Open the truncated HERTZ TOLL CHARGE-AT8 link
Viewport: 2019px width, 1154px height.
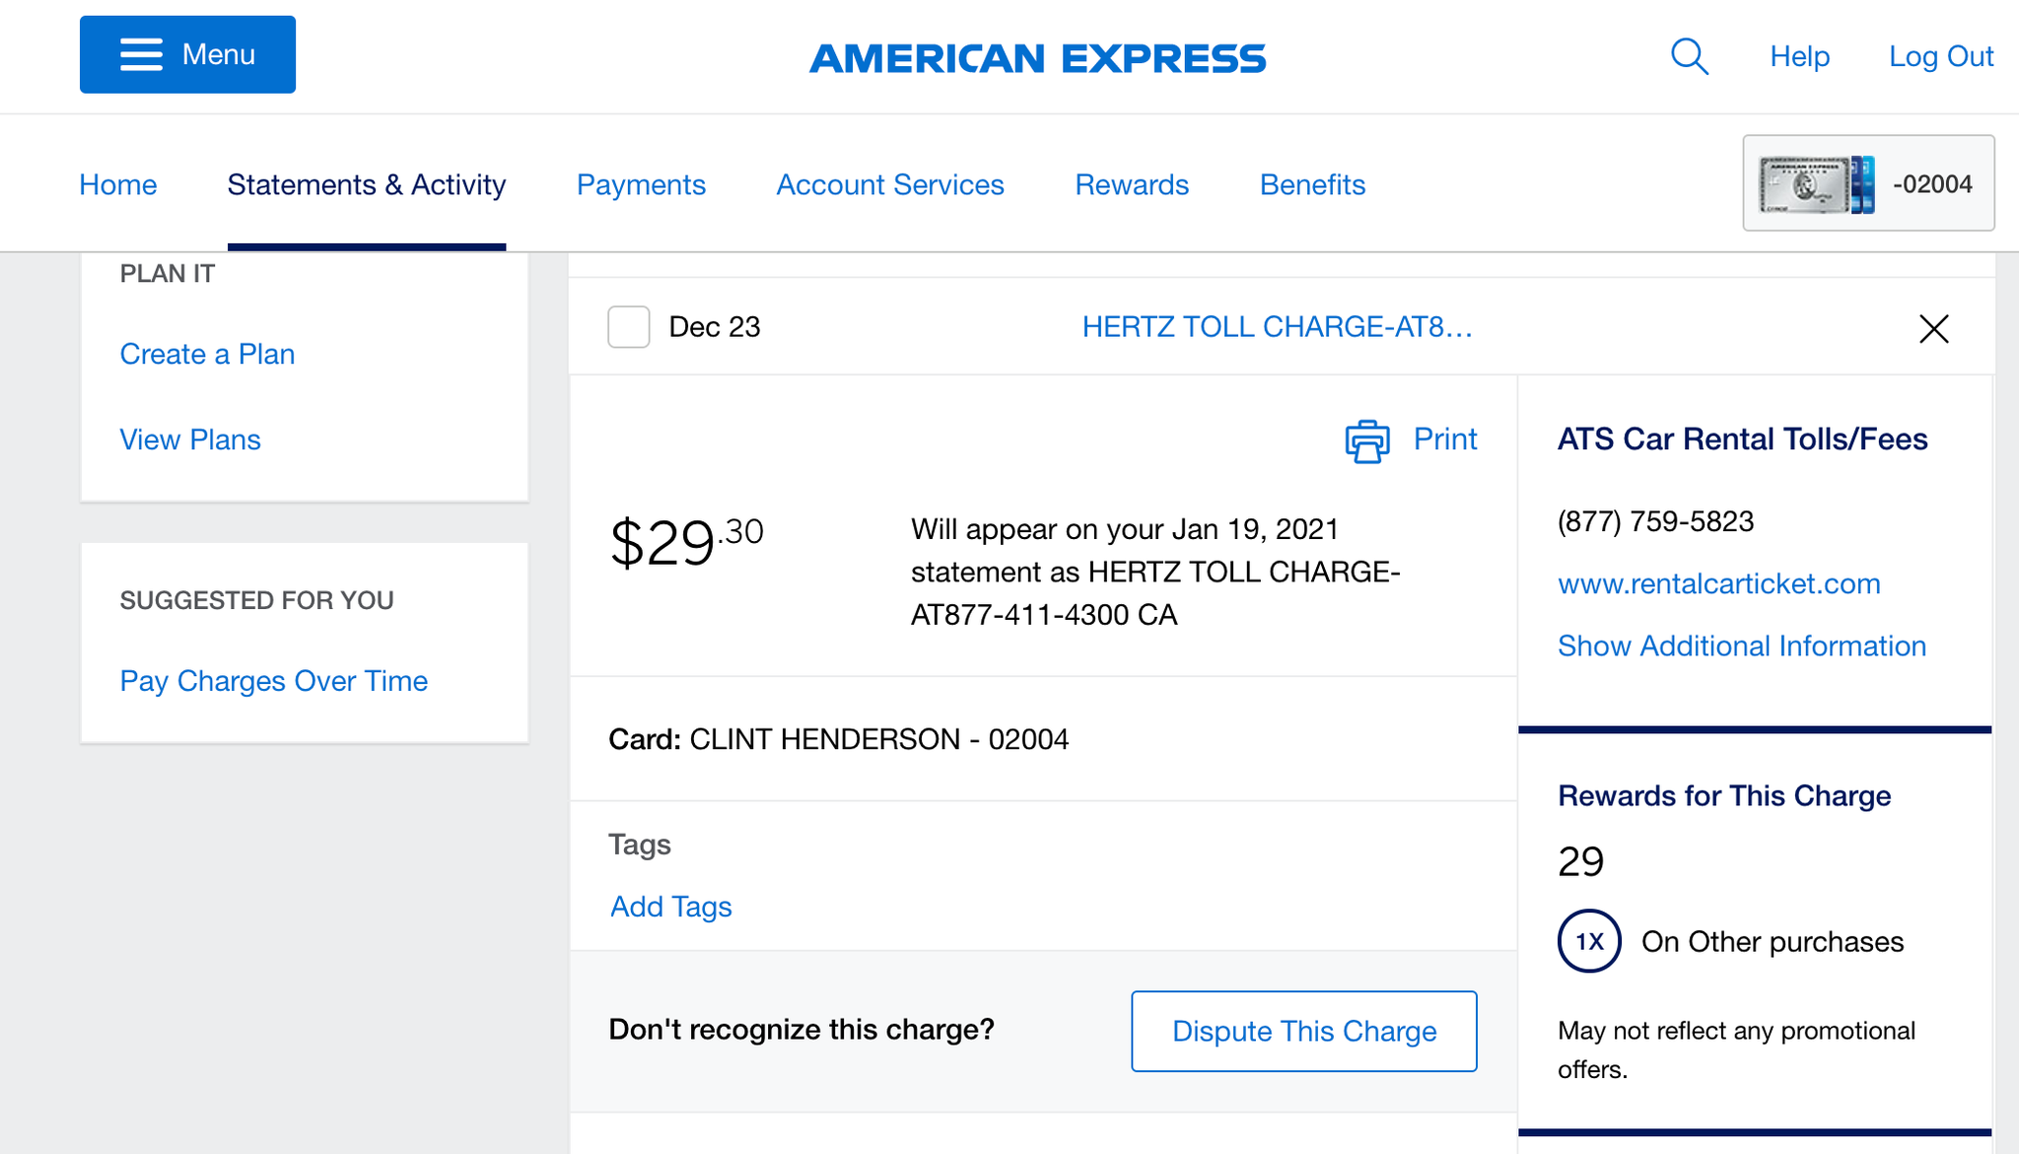[1277, 326]
